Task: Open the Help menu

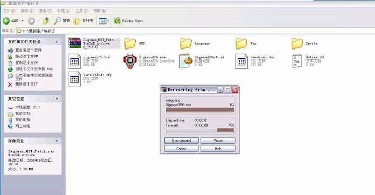Action: (x=99, y=11)
